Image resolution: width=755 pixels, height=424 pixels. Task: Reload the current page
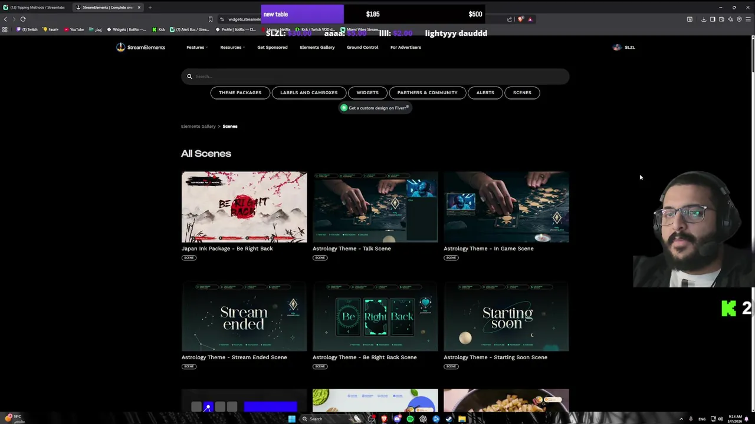23,19
